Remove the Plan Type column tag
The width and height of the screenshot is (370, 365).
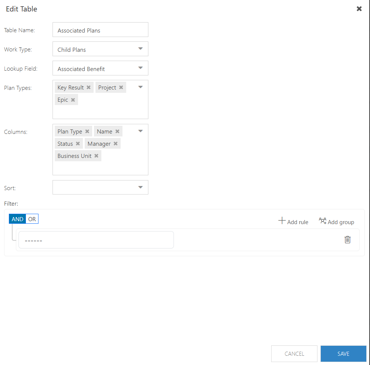click(87, 131)
